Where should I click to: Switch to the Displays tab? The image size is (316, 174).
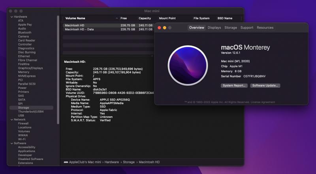[214, 28]
